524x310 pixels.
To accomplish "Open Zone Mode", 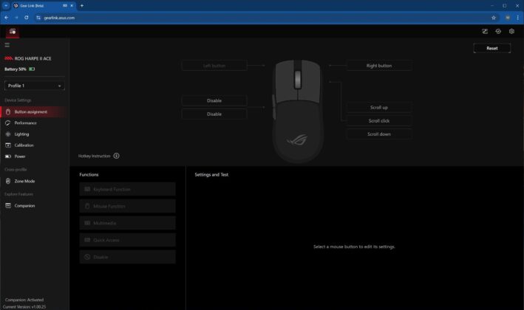I will click(x=35, y=181).
